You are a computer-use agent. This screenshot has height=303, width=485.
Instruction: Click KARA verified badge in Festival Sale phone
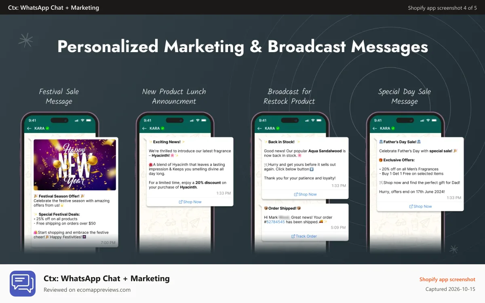point(47,128)
